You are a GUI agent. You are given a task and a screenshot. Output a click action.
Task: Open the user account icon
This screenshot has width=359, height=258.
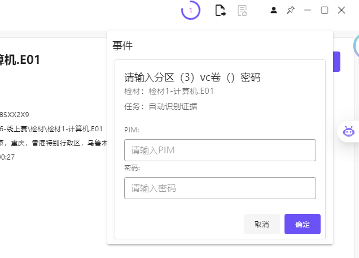[274, 10]
